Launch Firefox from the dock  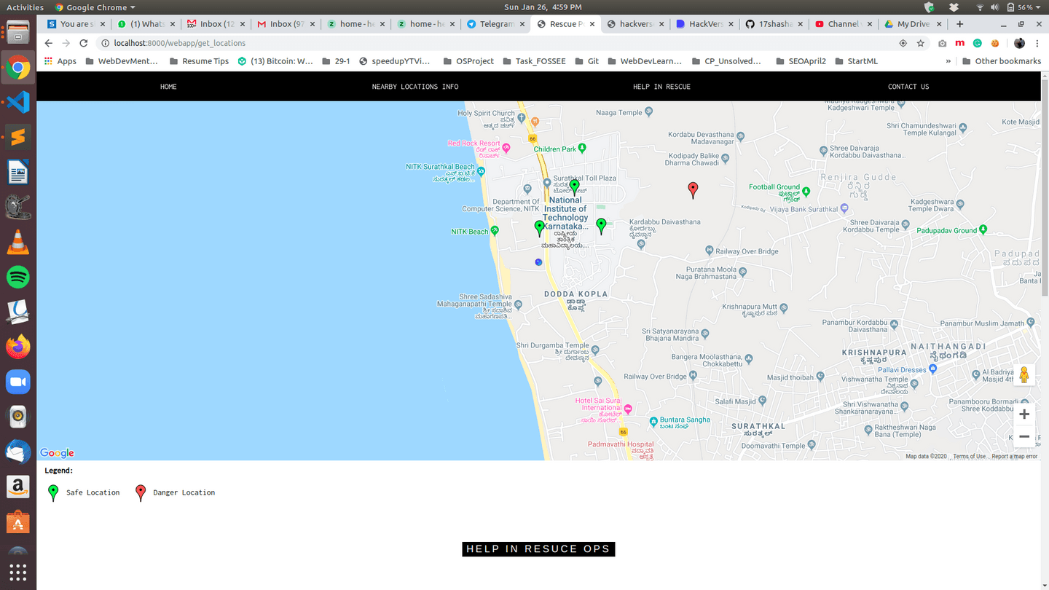pos(18,347)
